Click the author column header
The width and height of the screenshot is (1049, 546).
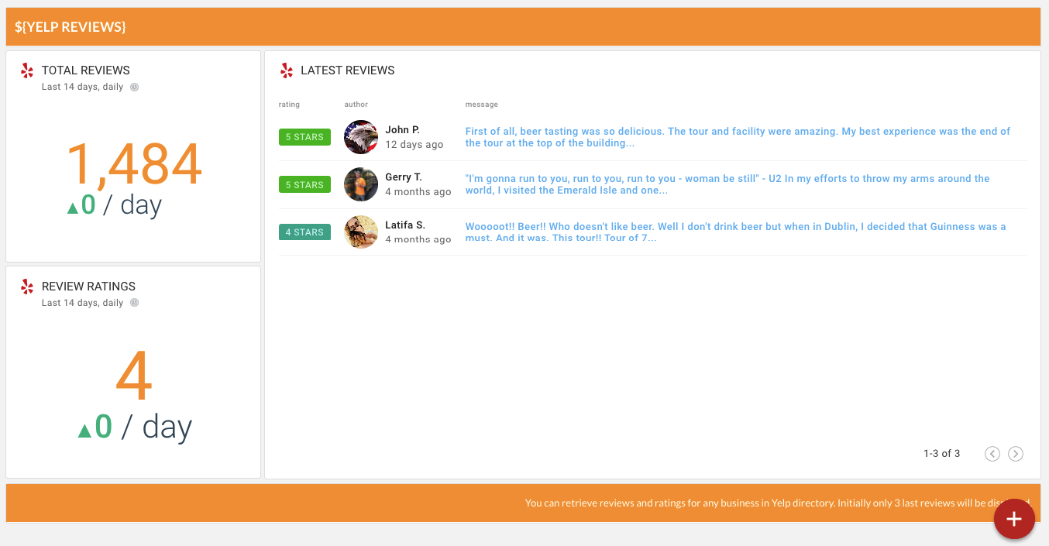point(356,105)
